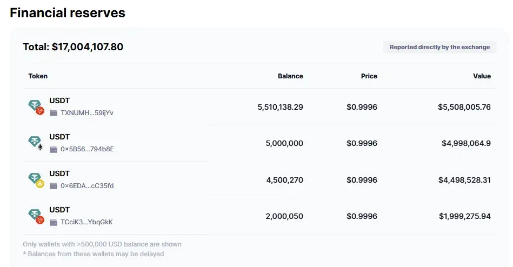This screenshot has width=513, height=267.
Task: Click the Total $17,004,107.80 heading
Action: (x=73, y=47)
